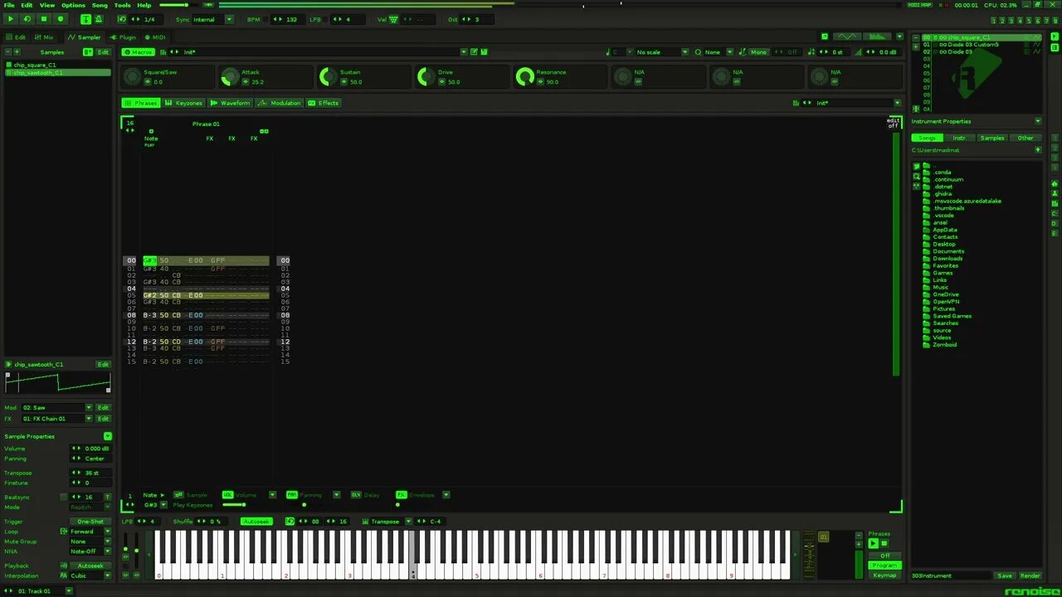Viewport: 1062px width, 597px height.
Task: Click the Render button
Action: click(1030, 575)
